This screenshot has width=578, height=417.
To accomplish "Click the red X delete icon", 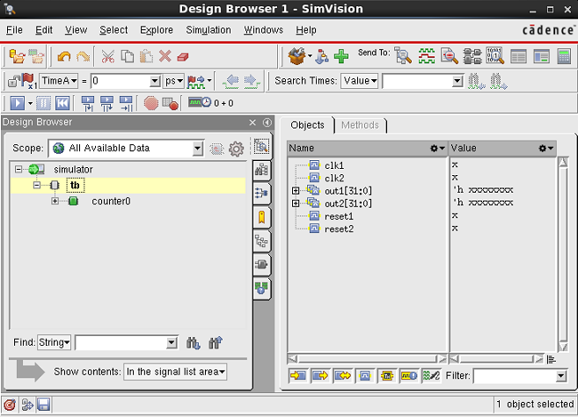I will pyautogui.click(x=165, y=56).
